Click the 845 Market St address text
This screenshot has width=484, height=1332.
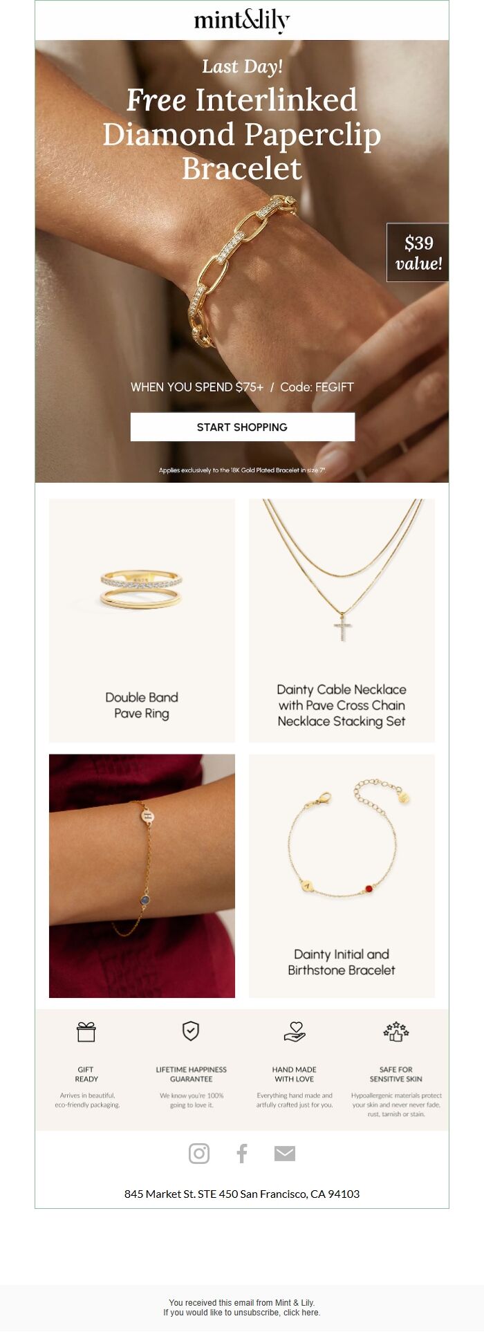(242, 1194)
